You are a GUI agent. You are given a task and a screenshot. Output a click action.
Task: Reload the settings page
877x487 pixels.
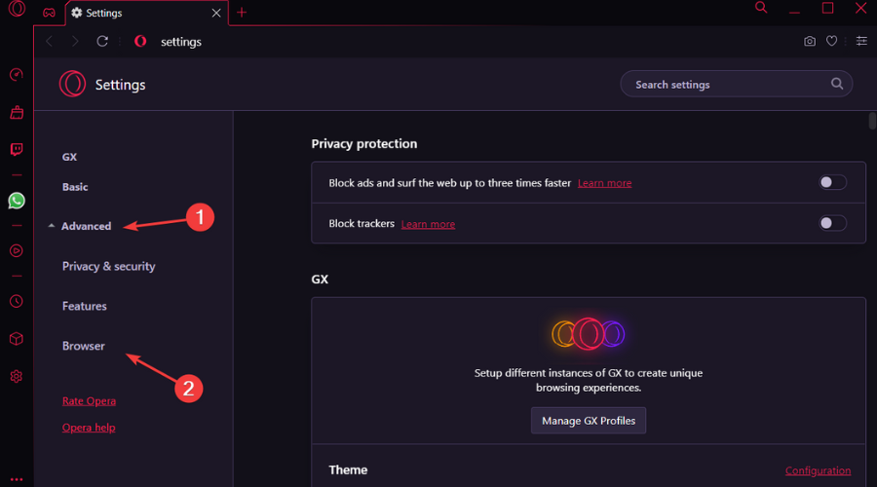click(x=101, y=41)
